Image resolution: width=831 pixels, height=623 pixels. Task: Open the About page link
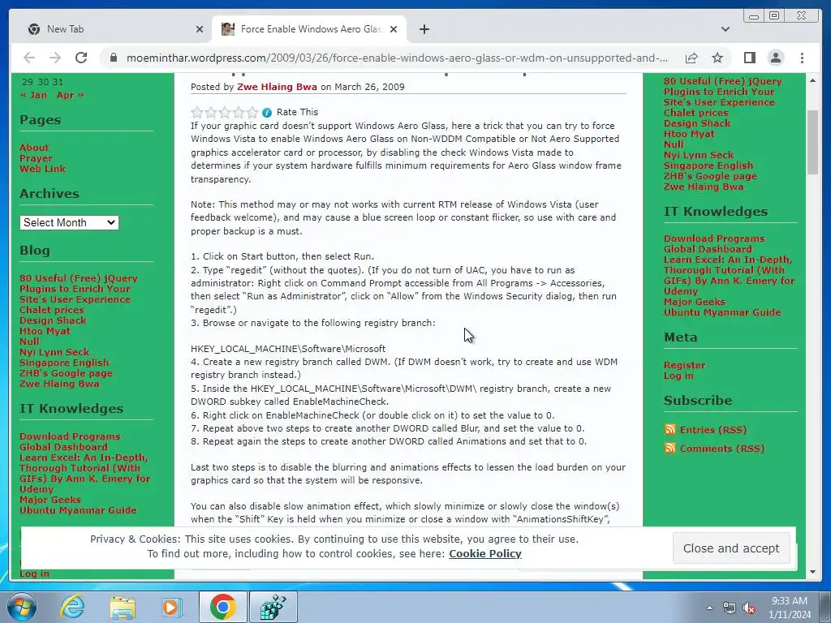pyautogui.click(x=34, y=148)
